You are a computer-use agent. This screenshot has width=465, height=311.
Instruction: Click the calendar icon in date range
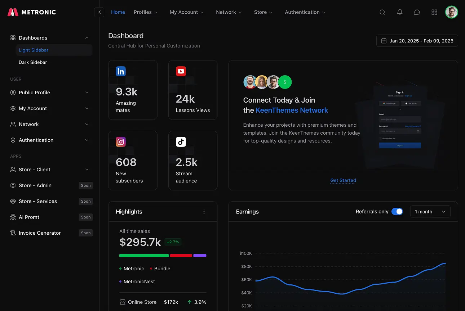384,41
